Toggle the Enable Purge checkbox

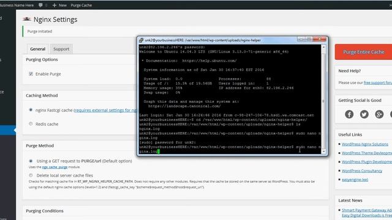coord(31,74)
